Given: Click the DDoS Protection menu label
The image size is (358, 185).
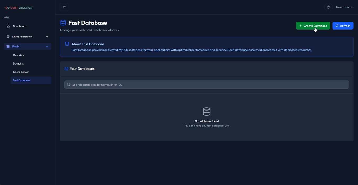Looking at the screenshot, I should 22,37.
